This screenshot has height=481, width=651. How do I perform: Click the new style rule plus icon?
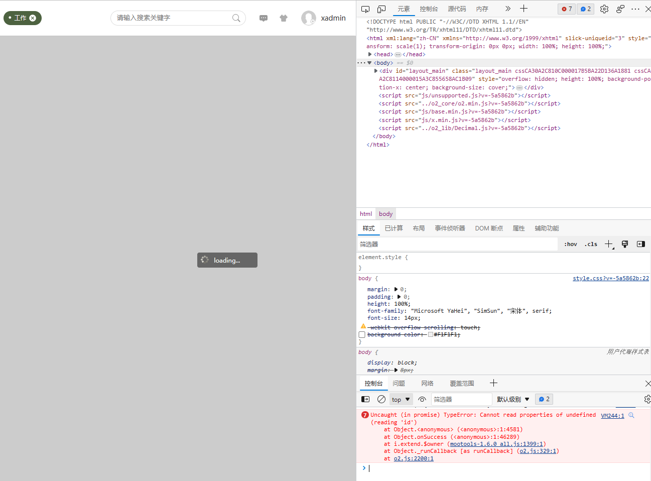tap(609, 244)
